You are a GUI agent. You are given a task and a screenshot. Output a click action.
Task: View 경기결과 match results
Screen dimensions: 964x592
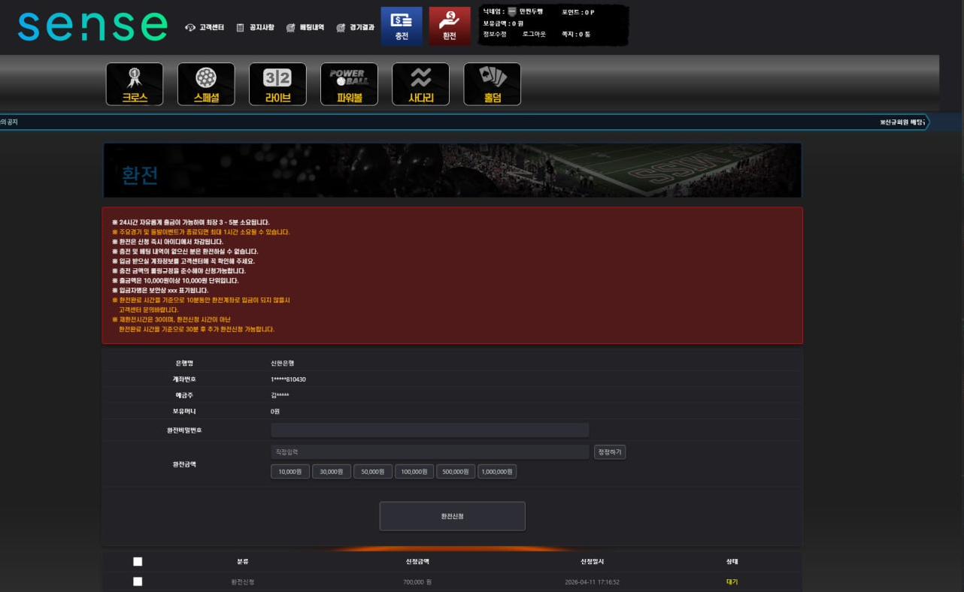coord(355,28)
